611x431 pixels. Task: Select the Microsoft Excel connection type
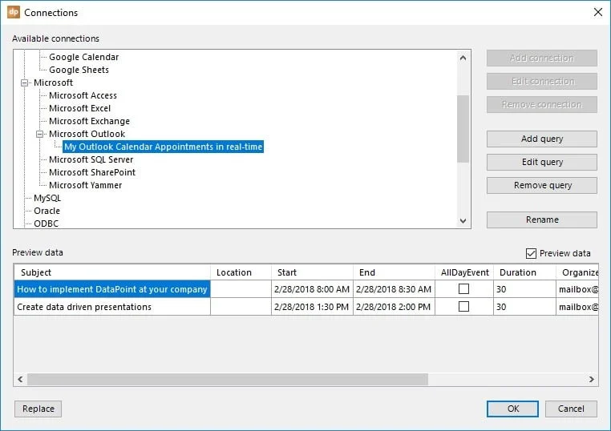click(x=79, y=108)
